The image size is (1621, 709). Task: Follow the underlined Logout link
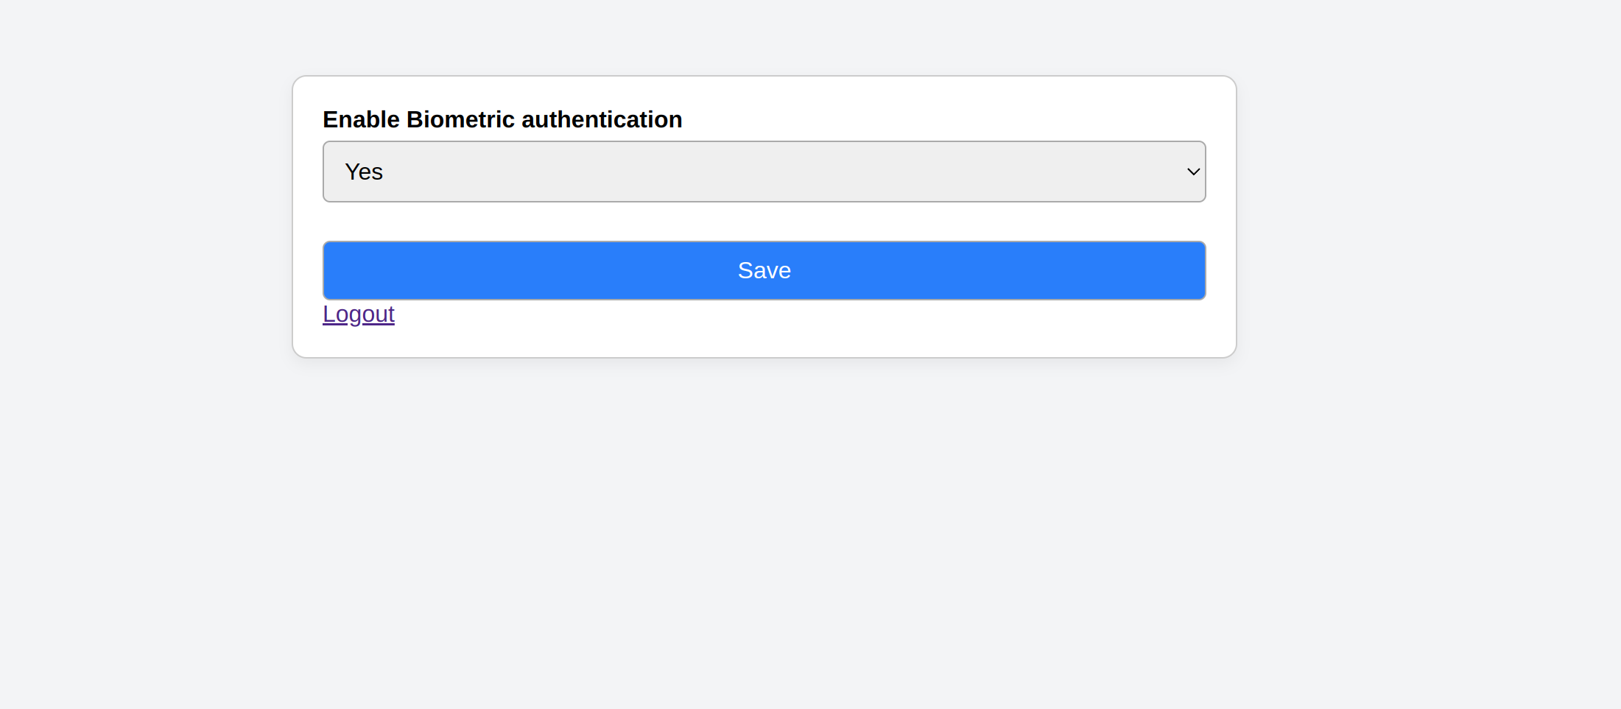[x=359, y=314]
